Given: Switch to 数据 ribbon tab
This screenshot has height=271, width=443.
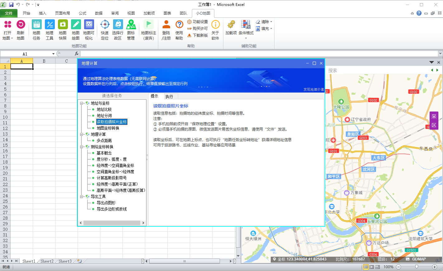Looking at the screenshot, I should tap(99, 13).
